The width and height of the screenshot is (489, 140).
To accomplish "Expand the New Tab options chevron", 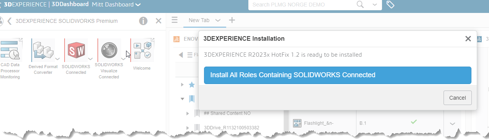I will pyautogui.click(x=218, y=21).
